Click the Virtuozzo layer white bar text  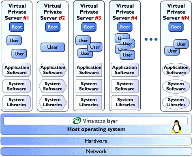100,121
